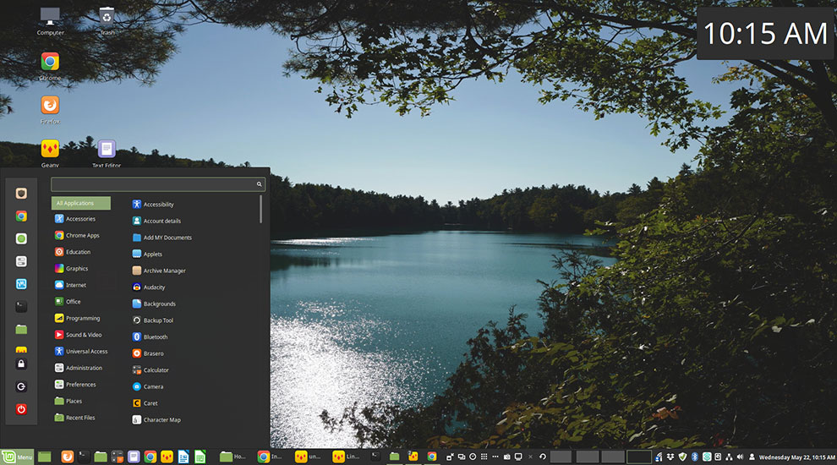The width and height of the screenshot is (837, 465).
Task: Click the red shutdown power icon
Action: click(x=21, y=409)
